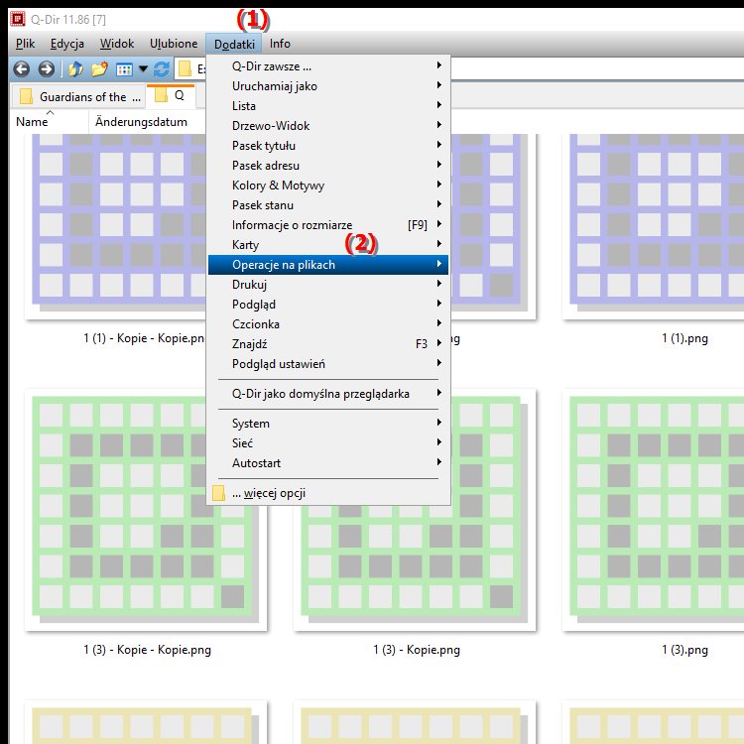Click the Forward navigation arrow
This screenshot has width=744, height=744.
(46, 69)
